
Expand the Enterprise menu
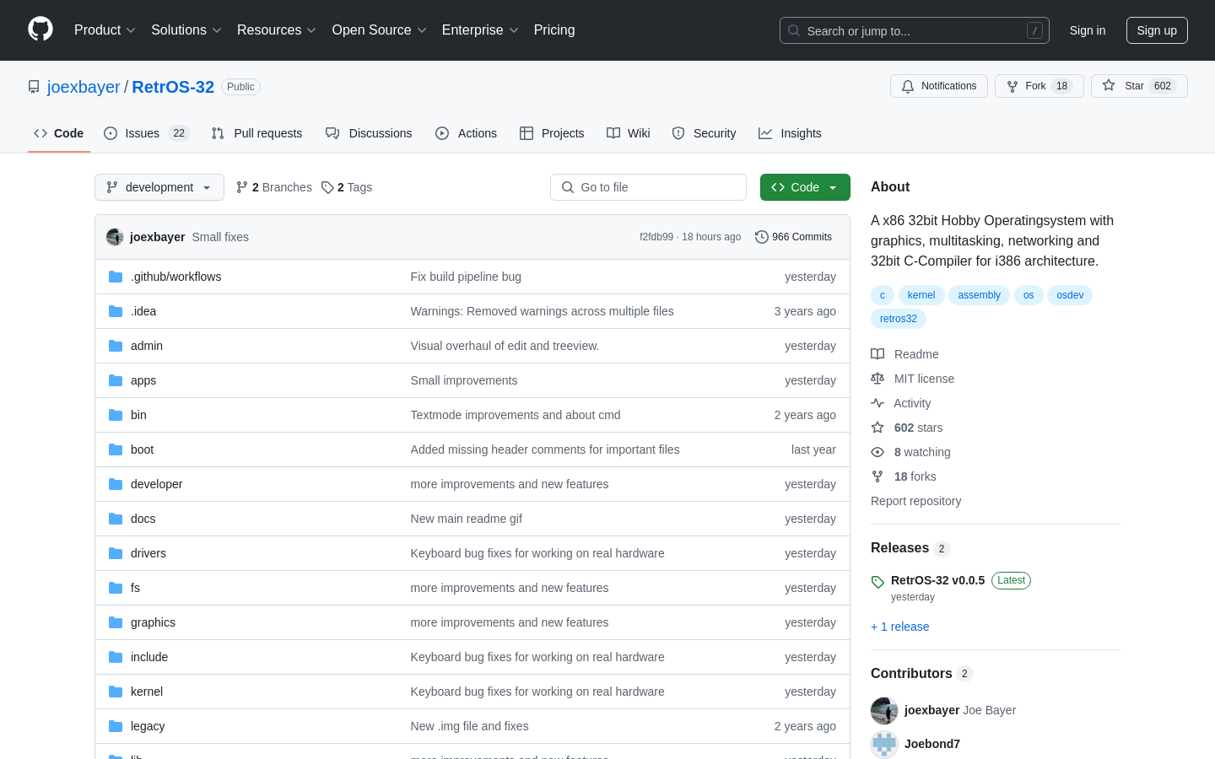tap(481, 30)
